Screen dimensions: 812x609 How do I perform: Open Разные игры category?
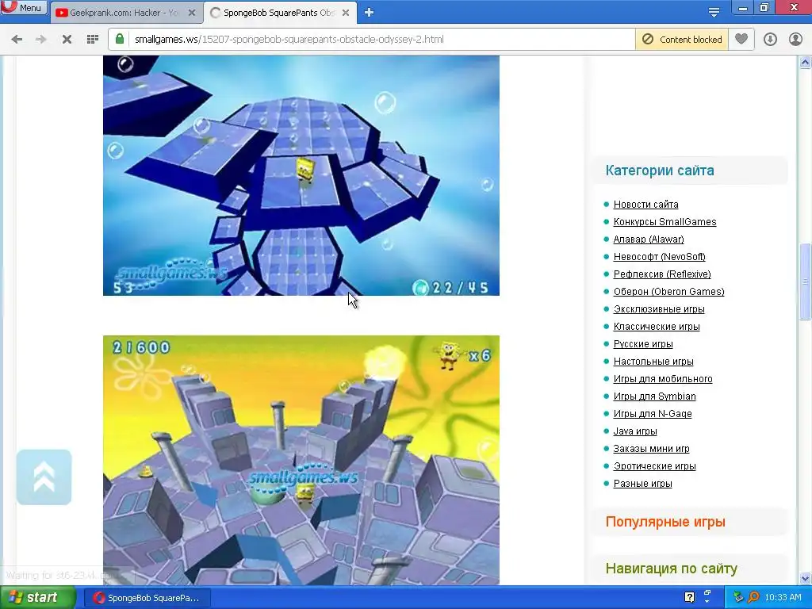[642, 484]
